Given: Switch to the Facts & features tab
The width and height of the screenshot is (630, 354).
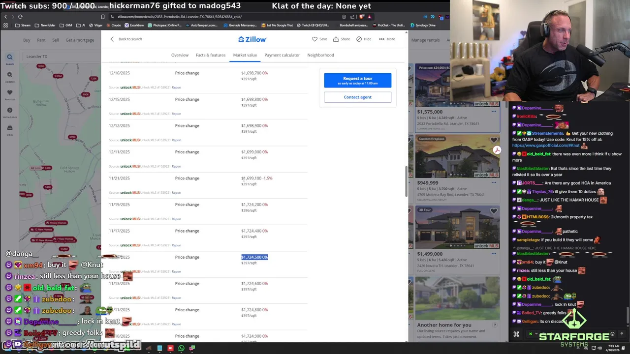Looking at the screenshot, I should 211,55.
